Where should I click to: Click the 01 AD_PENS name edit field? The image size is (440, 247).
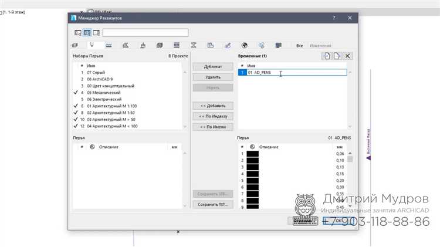297,72
